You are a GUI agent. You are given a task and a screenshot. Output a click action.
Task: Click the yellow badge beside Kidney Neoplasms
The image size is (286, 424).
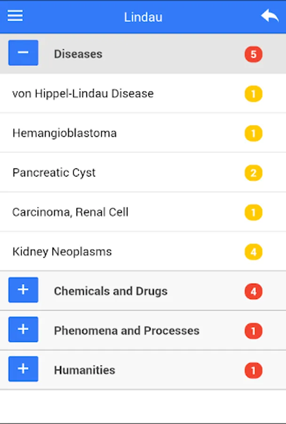(253, 252)
